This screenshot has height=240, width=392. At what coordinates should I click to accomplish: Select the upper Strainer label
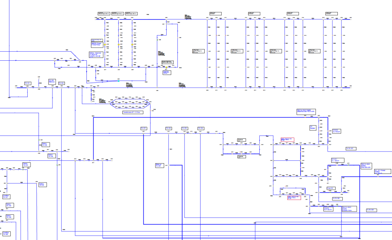(x=242, y=140)
